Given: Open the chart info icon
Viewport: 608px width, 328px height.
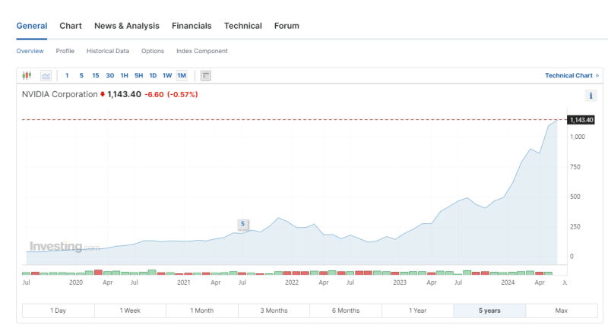Looking at the screenshot, I should tap(591, 96).
